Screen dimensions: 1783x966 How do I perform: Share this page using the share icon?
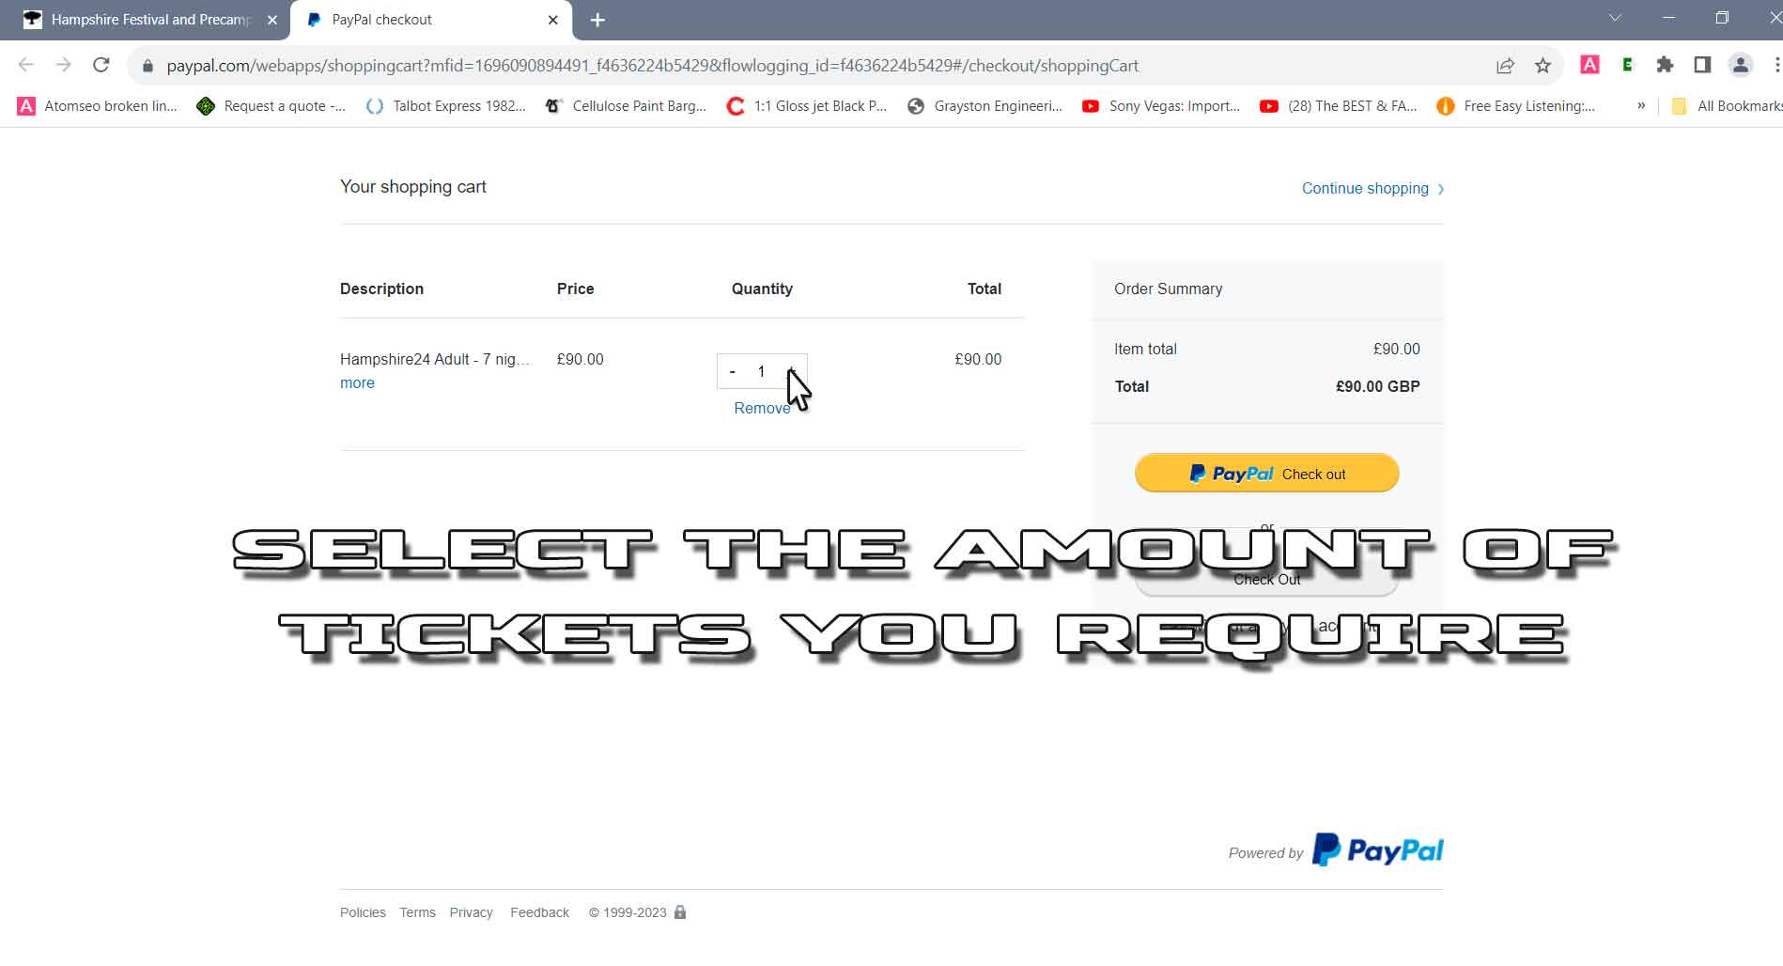[1505, 65]
